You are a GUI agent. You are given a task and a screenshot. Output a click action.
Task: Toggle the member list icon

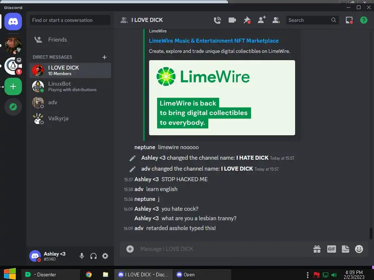[x=276, y=20]
